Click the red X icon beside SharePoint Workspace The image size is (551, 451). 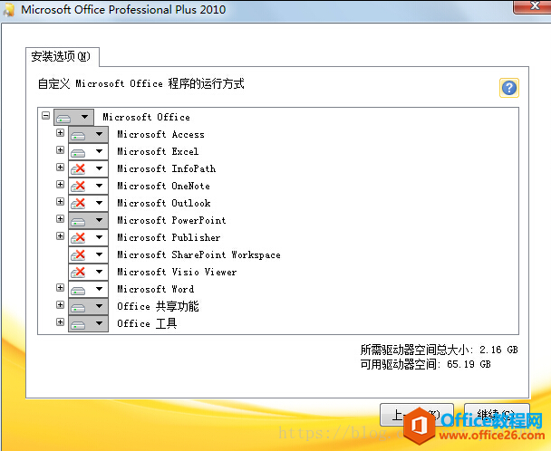pos(78,255)
